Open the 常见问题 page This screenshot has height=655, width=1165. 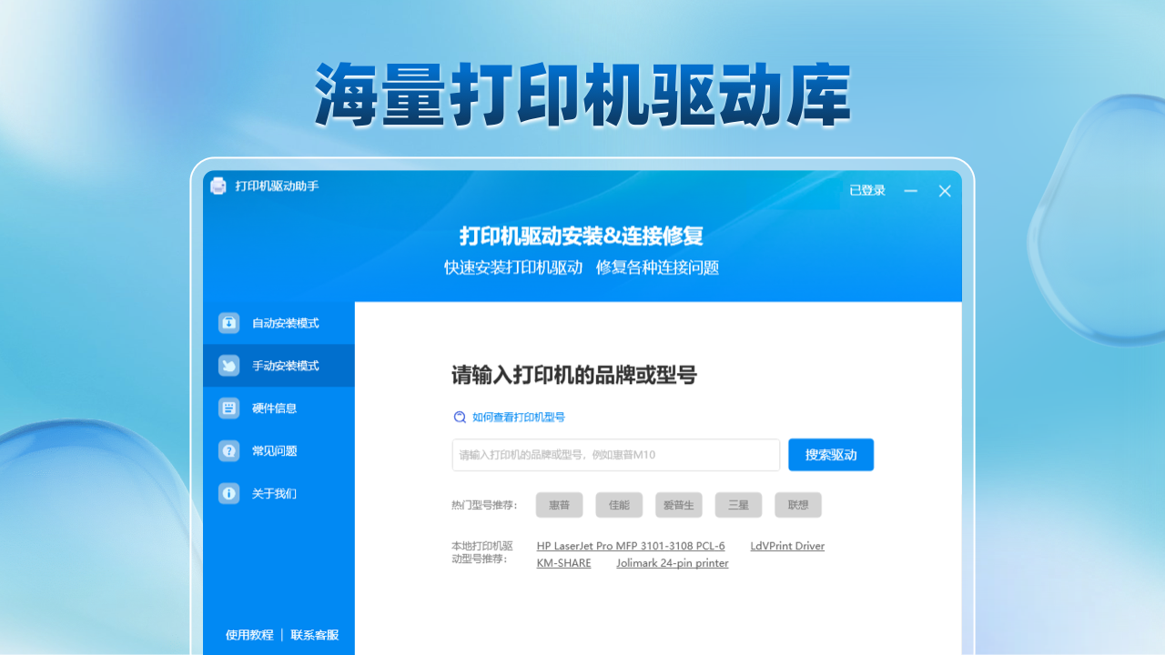click(x=274, y=451)
